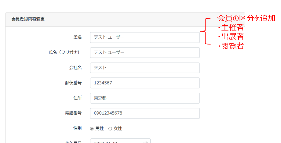This screenshot has width=281, height=143.
Task: Open the calendar picker in birthdate field
Action: (x=146, y=142)
